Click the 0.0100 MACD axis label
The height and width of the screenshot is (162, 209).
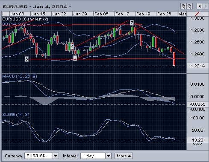[x=197, y=84]
